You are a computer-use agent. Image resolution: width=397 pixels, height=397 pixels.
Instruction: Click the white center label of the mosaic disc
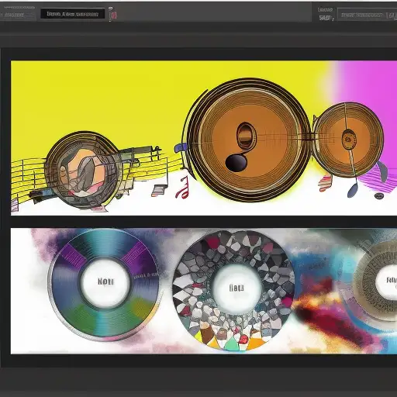coord(236,288)
